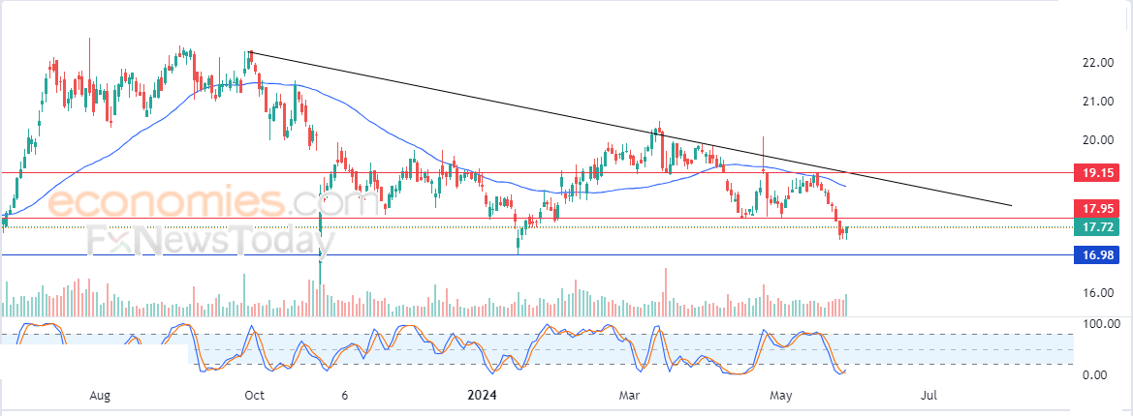Click the green 17.72 current price label

(x=1096, y=227)
